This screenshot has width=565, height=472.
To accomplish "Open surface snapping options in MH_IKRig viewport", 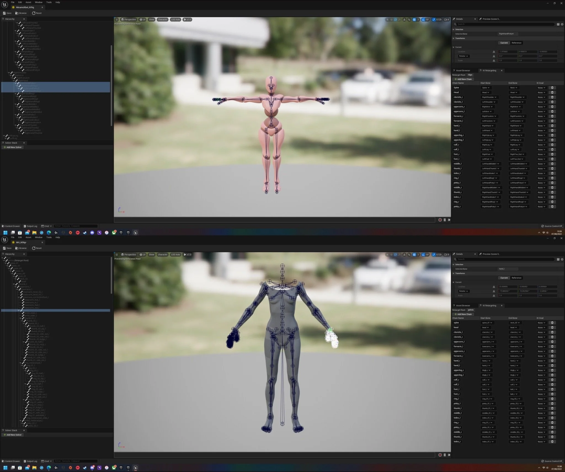I will (409, 254).
